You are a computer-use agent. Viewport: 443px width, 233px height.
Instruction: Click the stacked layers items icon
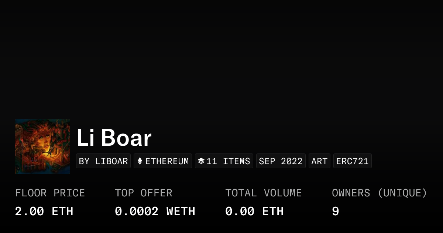(201, 161)
